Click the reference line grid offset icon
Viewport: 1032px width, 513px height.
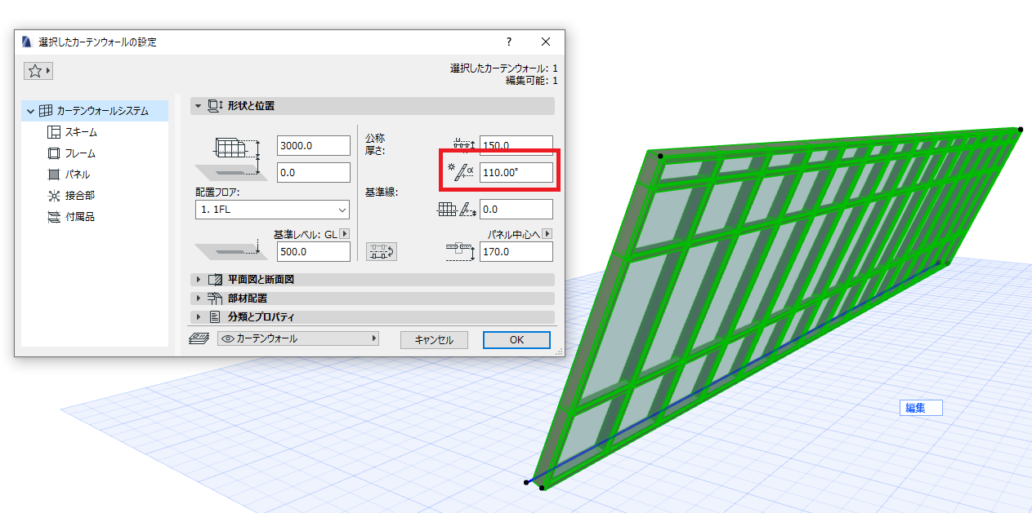coord(457,210)
